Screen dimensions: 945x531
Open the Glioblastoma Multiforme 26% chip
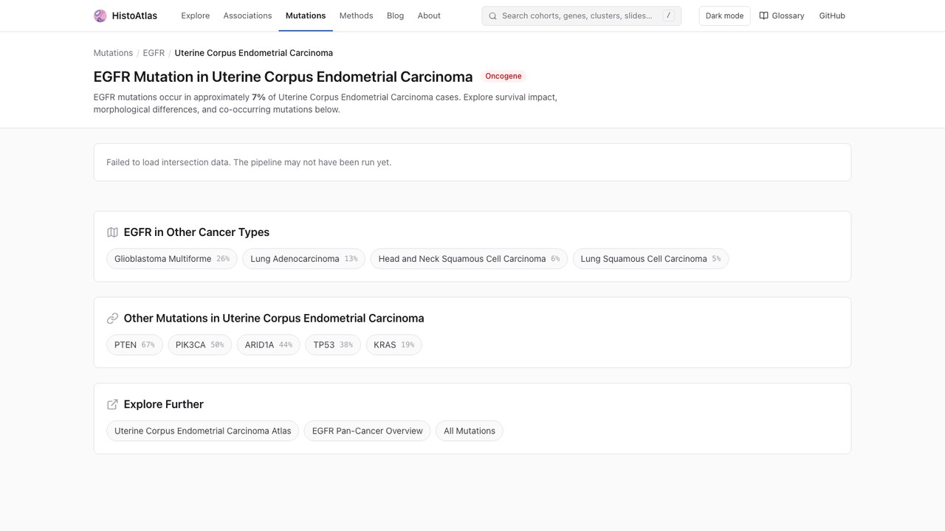pyautogui.click(x=172, y=259)
